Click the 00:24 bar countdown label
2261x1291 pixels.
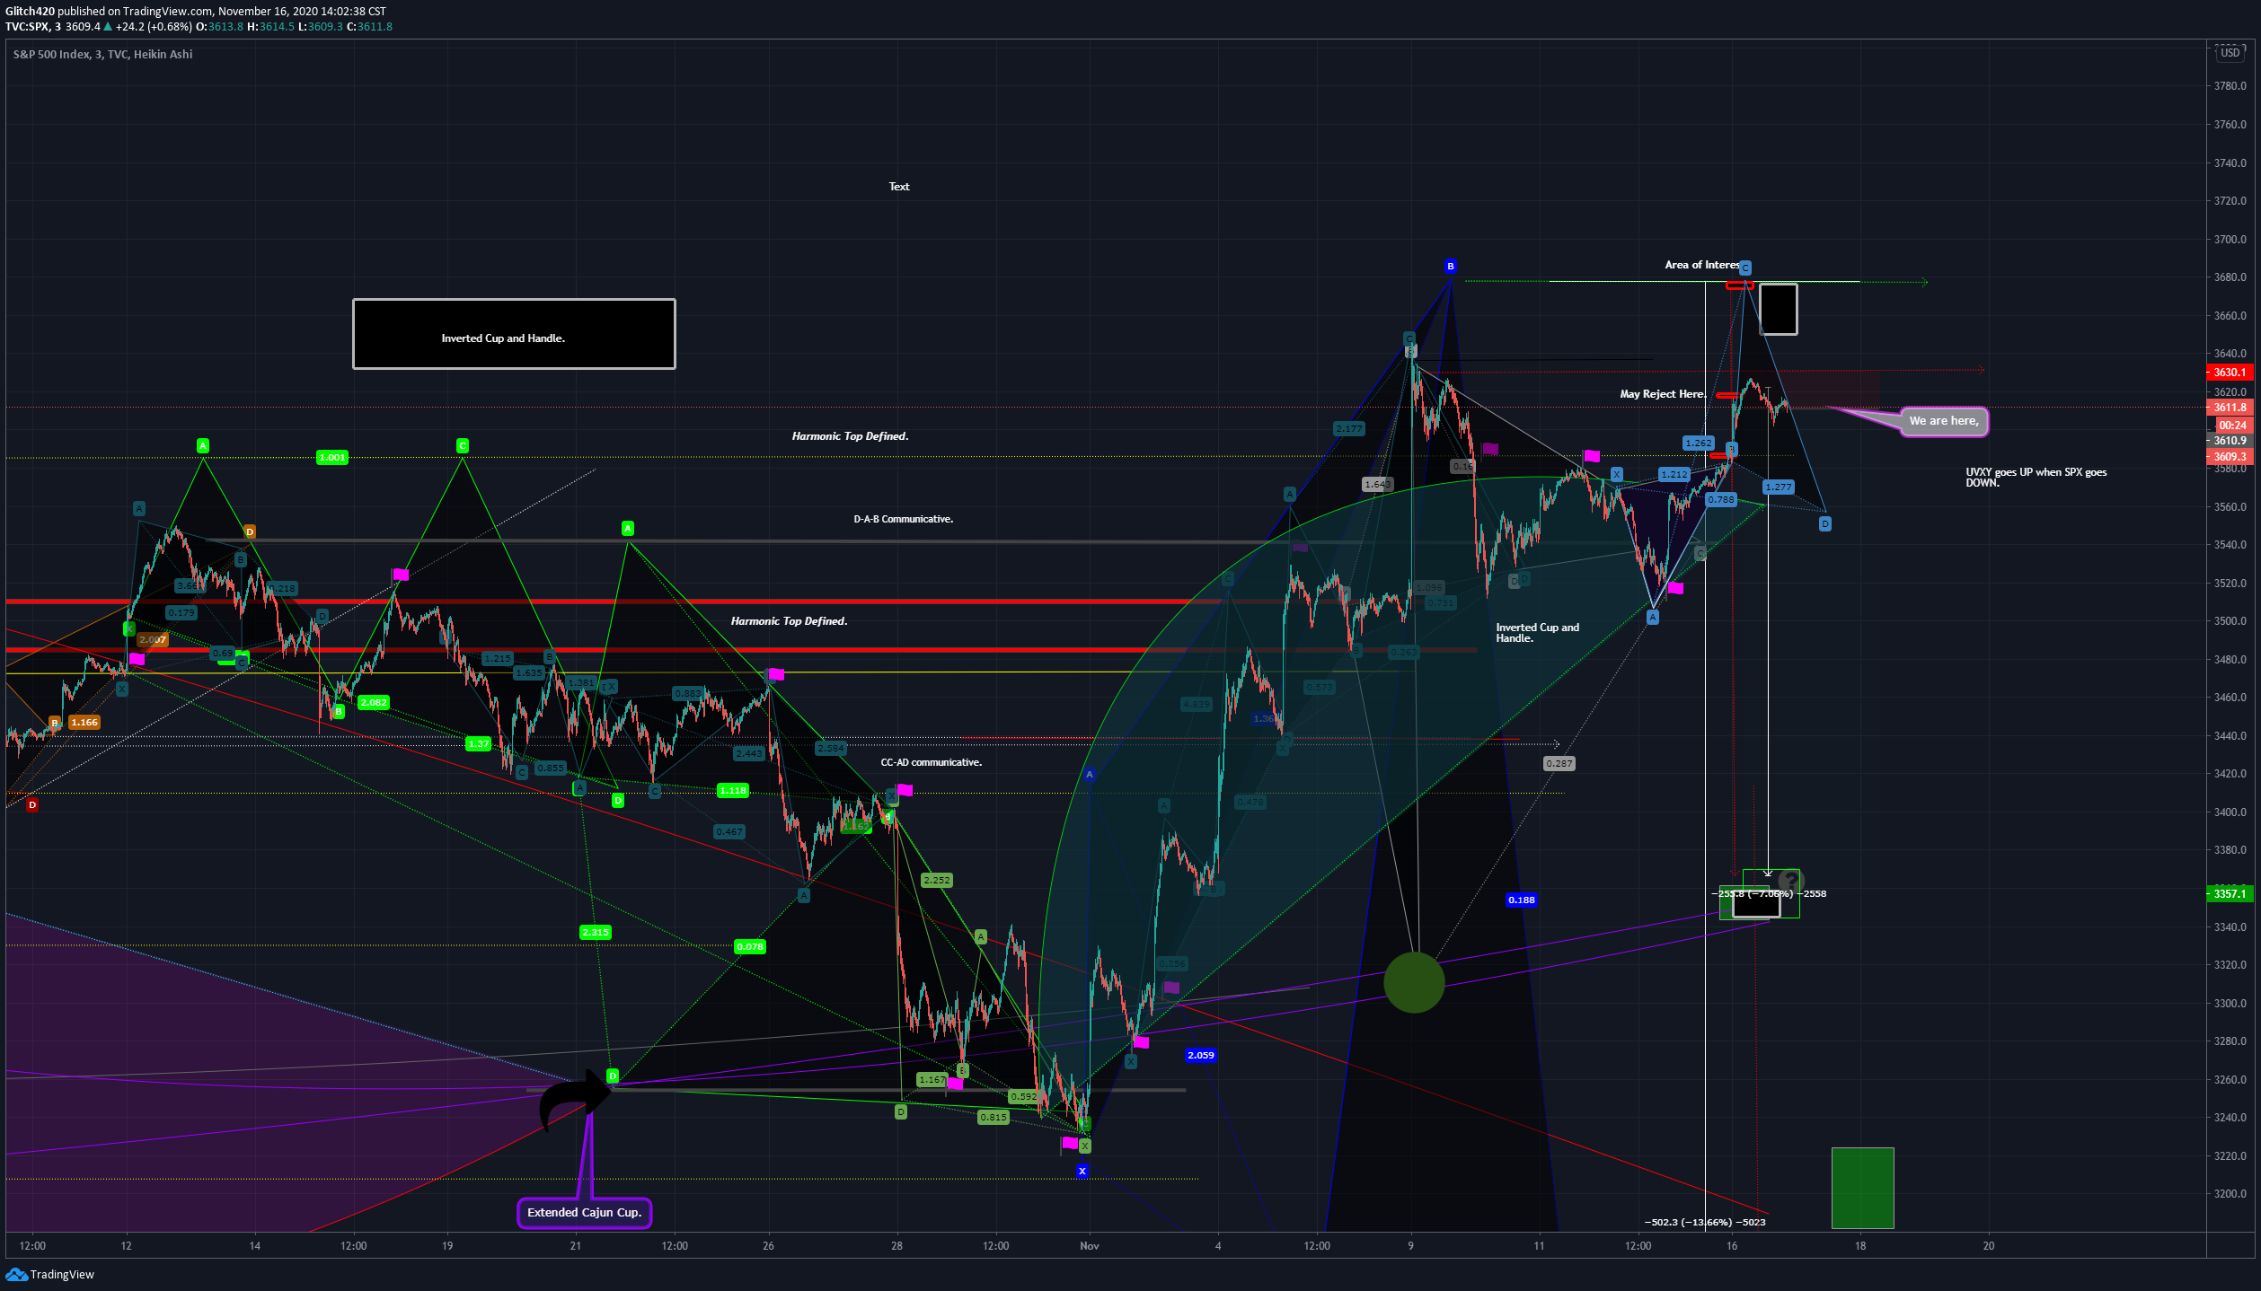coord(2233,426)
